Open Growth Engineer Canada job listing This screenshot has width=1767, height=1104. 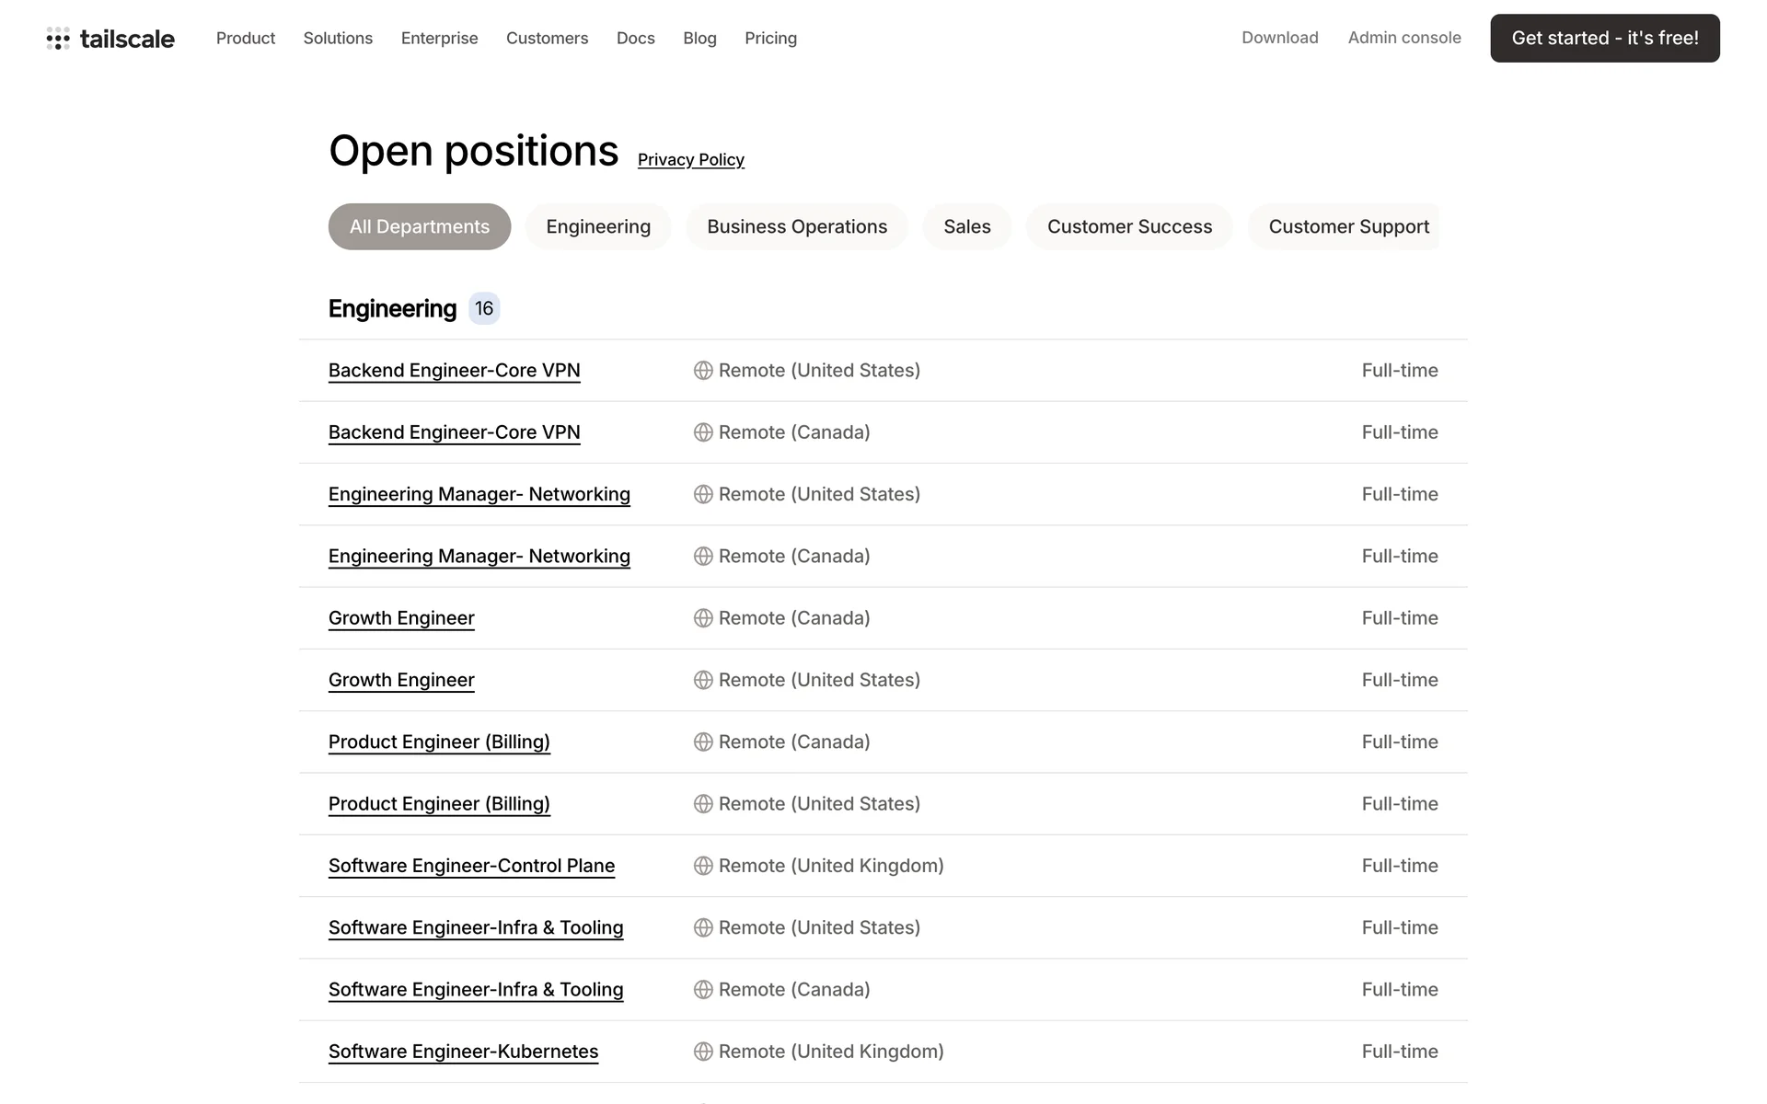point(401,618)
